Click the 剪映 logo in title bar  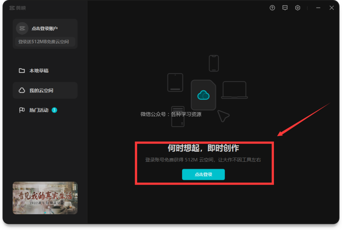(17, 8)
